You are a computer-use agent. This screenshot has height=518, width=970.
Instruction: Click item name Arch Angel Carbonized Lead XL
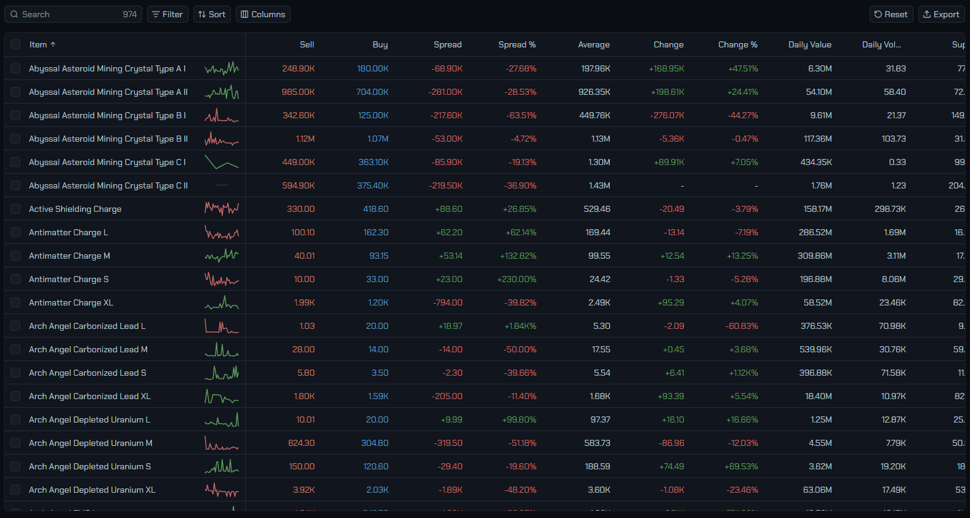tap(90, 396)
